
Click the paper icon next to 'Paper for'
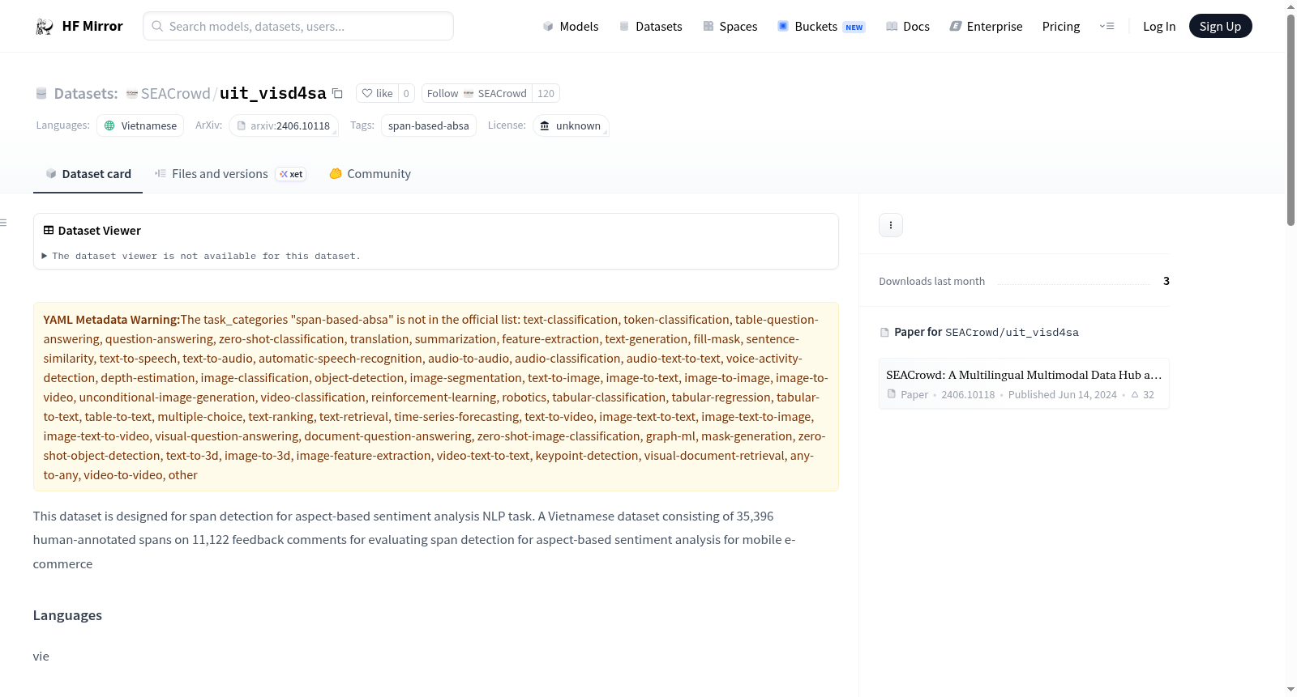click(884, 333)
